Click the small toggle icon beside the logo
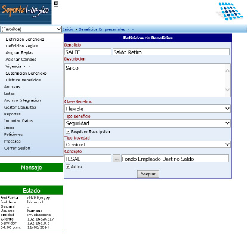 click(x=56, y=4)
